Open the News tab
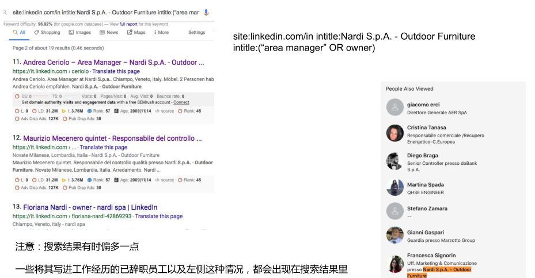The width and height of the screenshot is (535, 278). (109, 32)
